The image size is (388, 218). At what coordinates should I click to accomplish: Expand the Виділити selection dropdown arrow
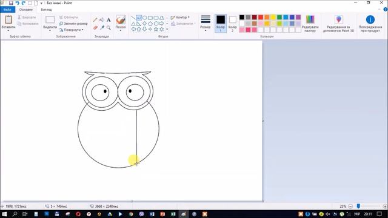pos(50,31)
